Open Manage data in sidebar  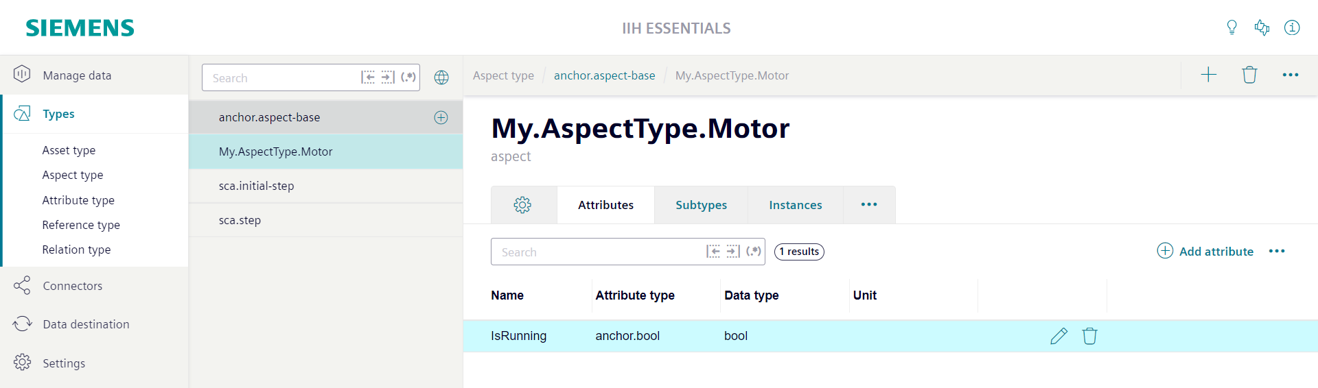click(94, 75)
